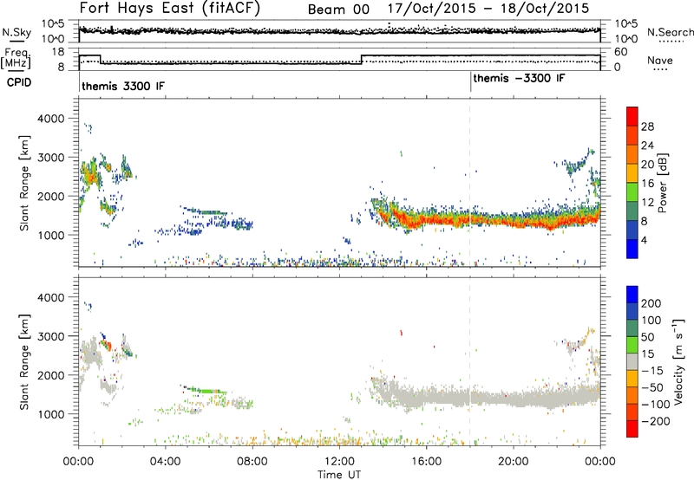
Task: Click the '08:00' time axis tick
Action: pyautogui.click(x=252, y=462)
